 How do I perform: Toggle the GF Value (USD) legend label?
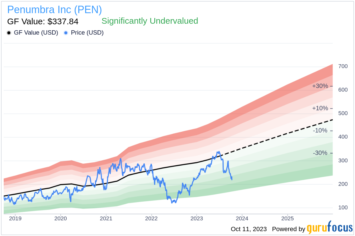pyautogui.click(x=36, y=33)
